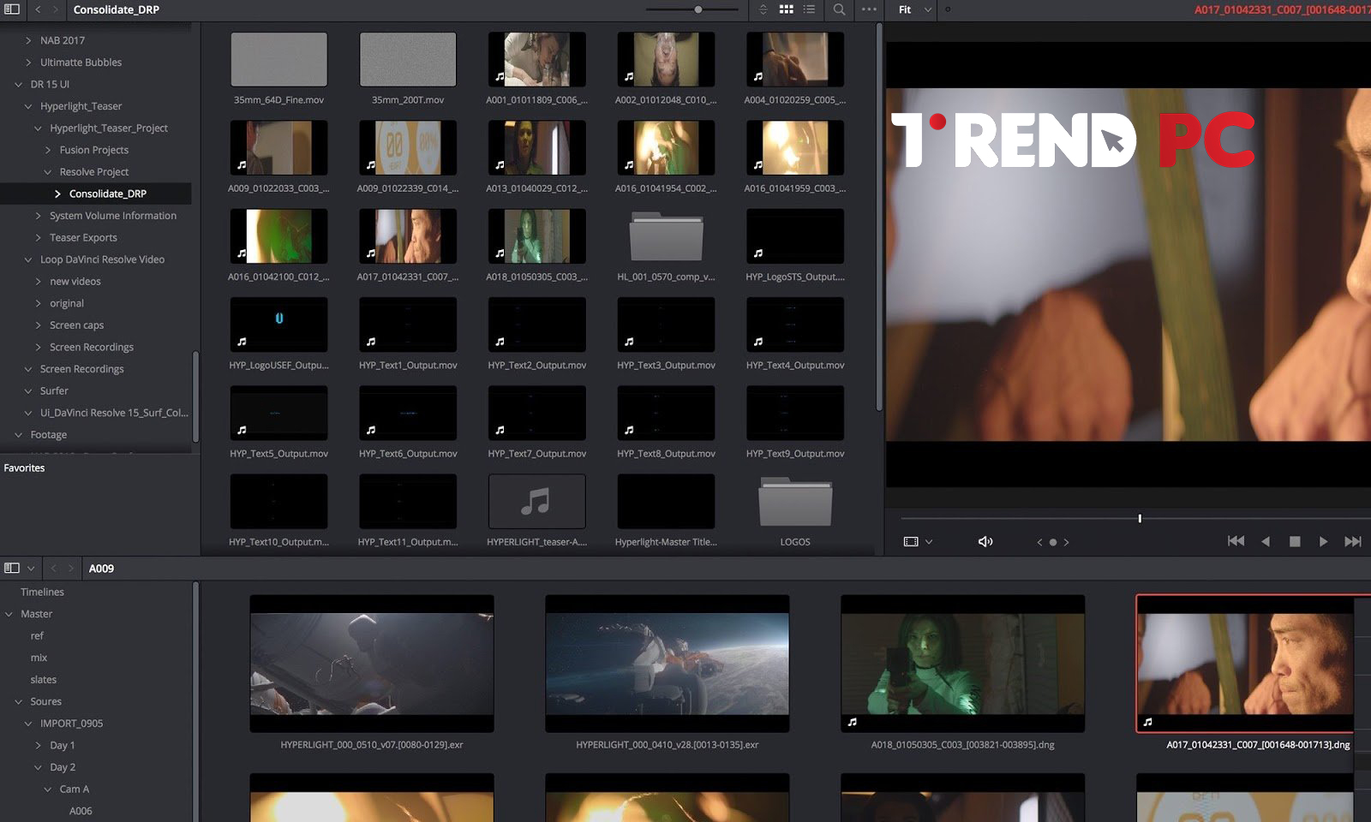Select HYP_LogoUSEF_Output clip thumbnail

click(x=279, y=325)
